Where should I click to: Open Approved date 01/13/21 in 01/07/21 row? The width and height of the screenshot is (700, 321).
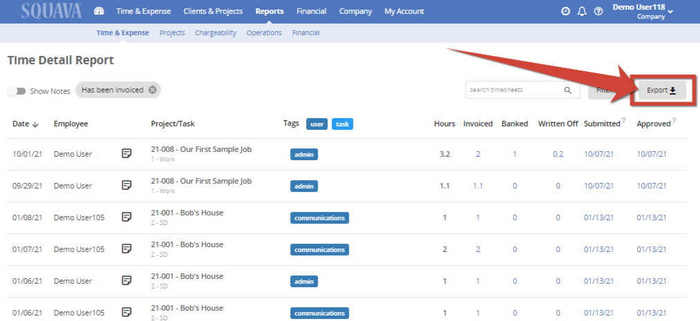point(652,249)
